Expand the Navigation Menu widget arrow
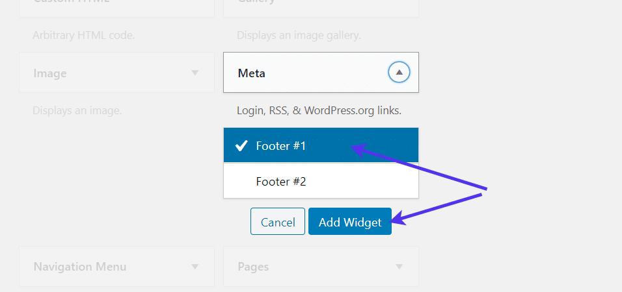The image size is (622, 292). [x=195, y=266]
